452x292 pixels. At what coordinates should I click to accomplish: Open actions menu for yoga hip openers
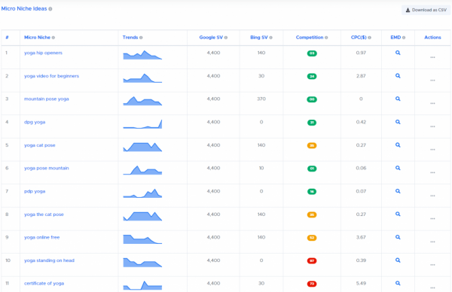432,57
